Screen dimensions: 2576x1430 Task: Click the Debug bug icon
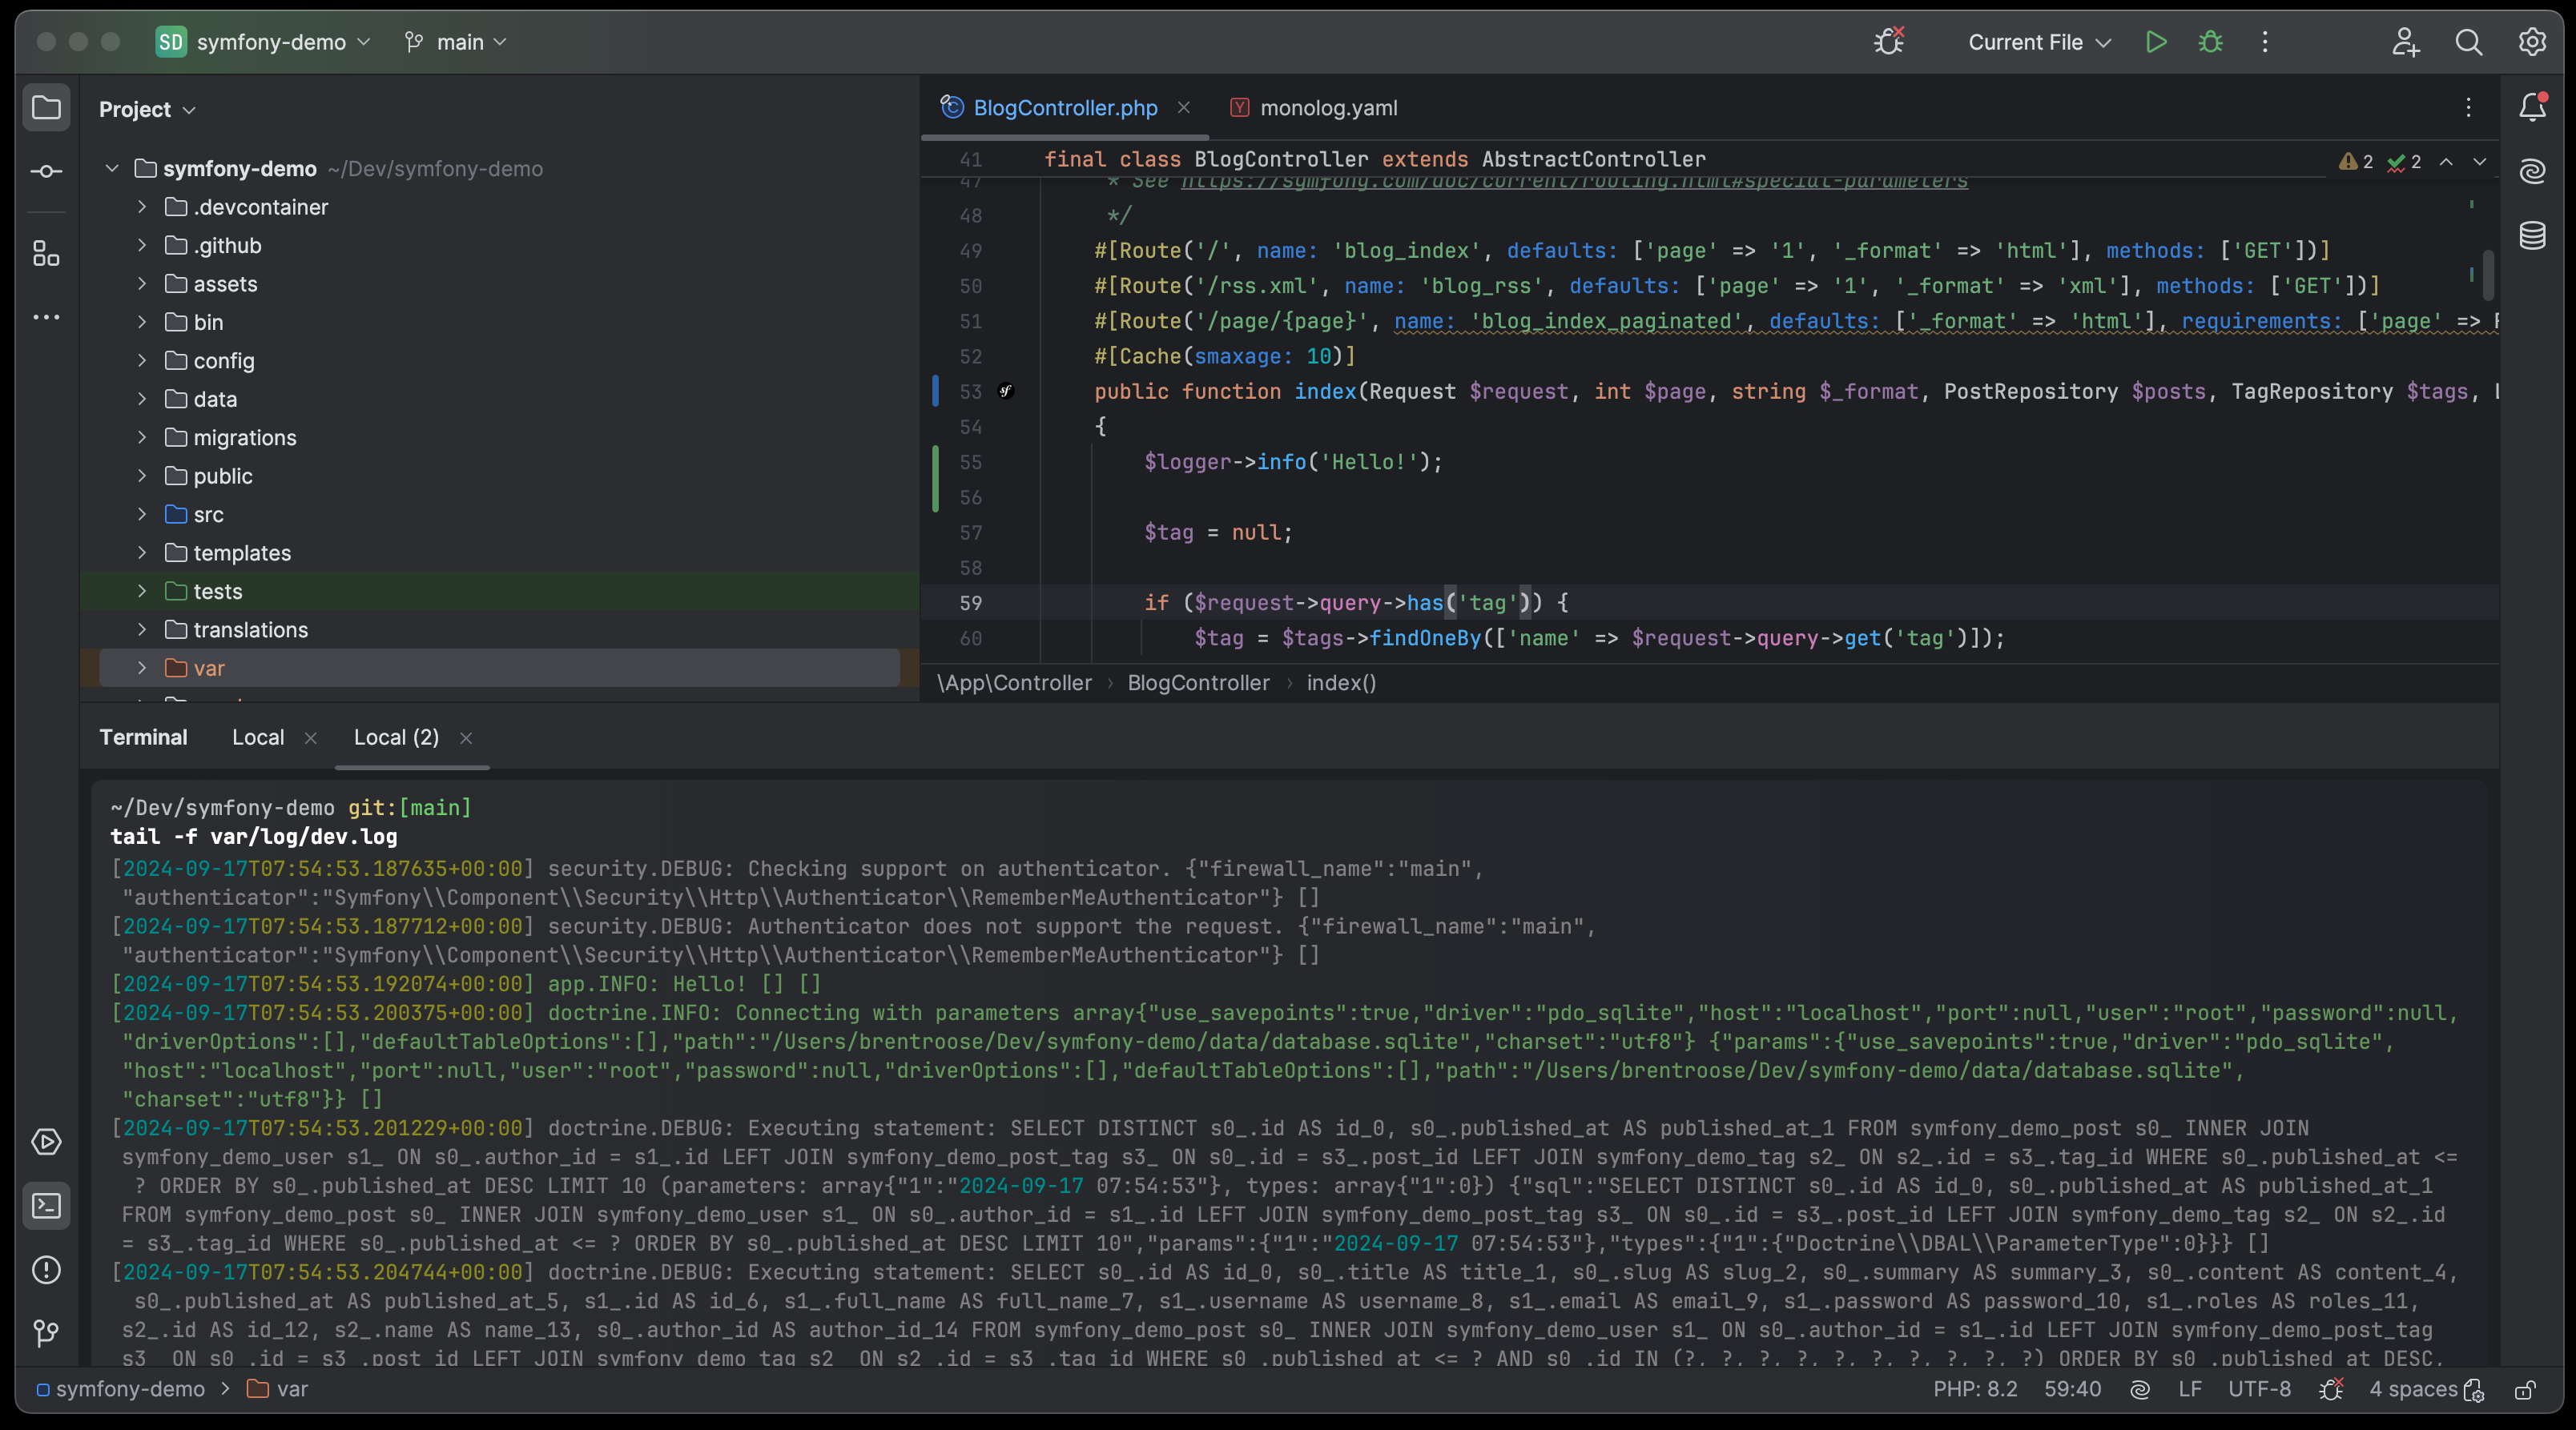[x=2210, y=42]
